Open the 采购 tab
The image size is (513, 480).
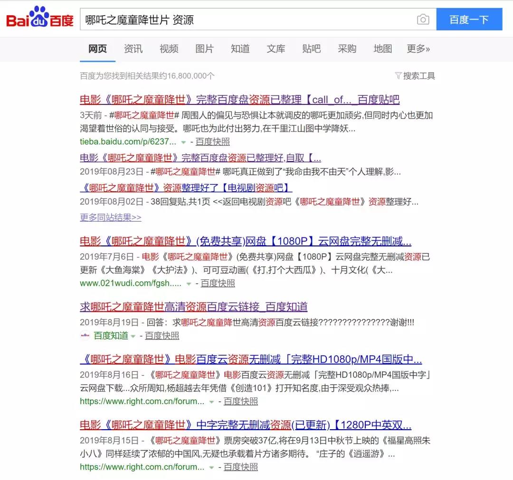347,49
